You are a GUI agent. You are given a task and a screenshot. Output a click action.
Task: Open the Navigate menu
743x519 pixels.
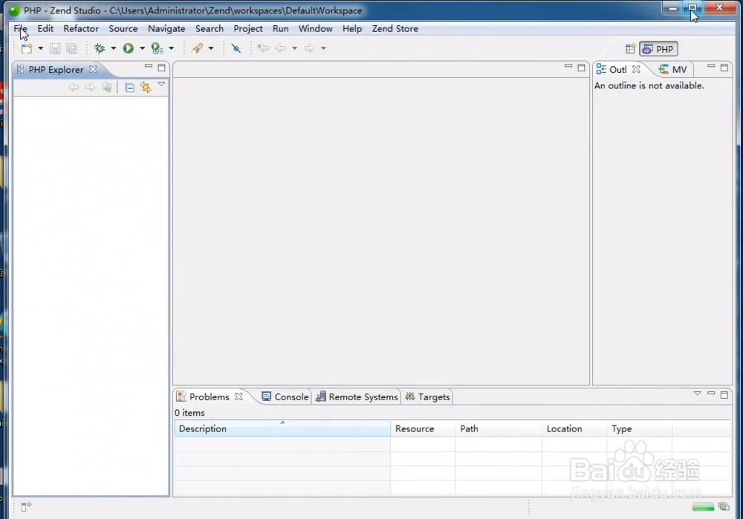point(166,28)
